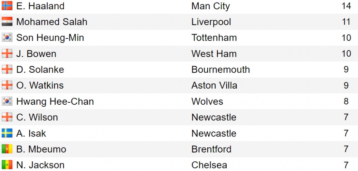This screenshot has width=358, height=171.
Task: Click the Brentford team name
Action: pos(211,149)
